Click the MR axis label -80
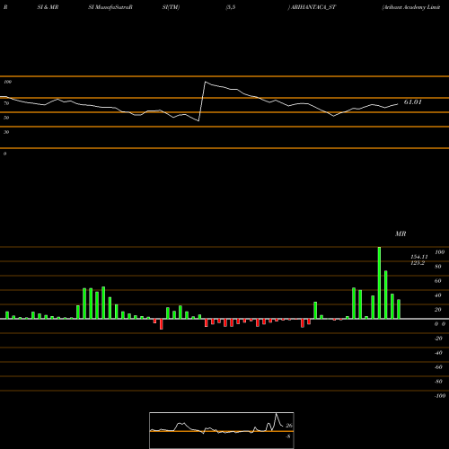The height and width of the screenshot is (449, 449). tap(438, 382)
